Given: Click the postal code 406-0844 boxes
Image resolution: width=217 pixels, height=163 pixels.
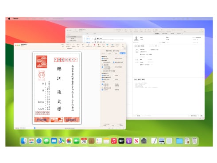Looking at the screenshot, I should click(66, 60).
